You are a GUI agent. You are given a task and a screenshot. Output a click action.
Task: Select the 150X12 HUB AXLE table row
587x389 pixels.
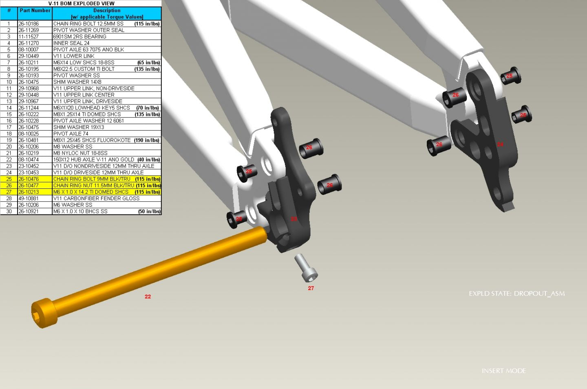tap(93, 160)
